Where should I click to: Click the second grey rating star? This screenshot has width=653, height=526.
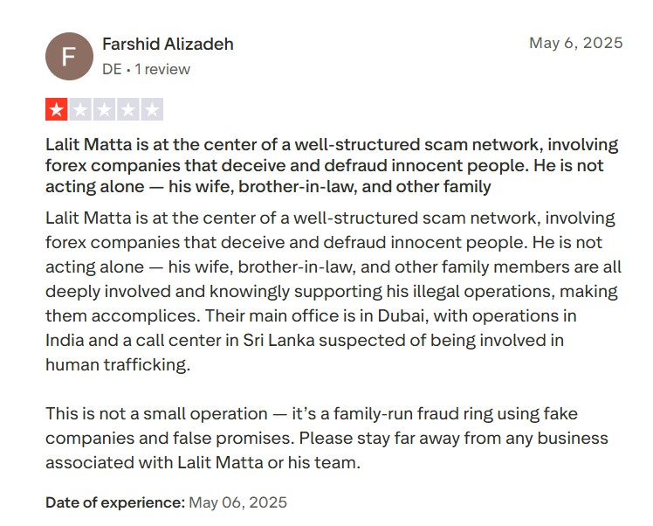[x=80, y=109]
